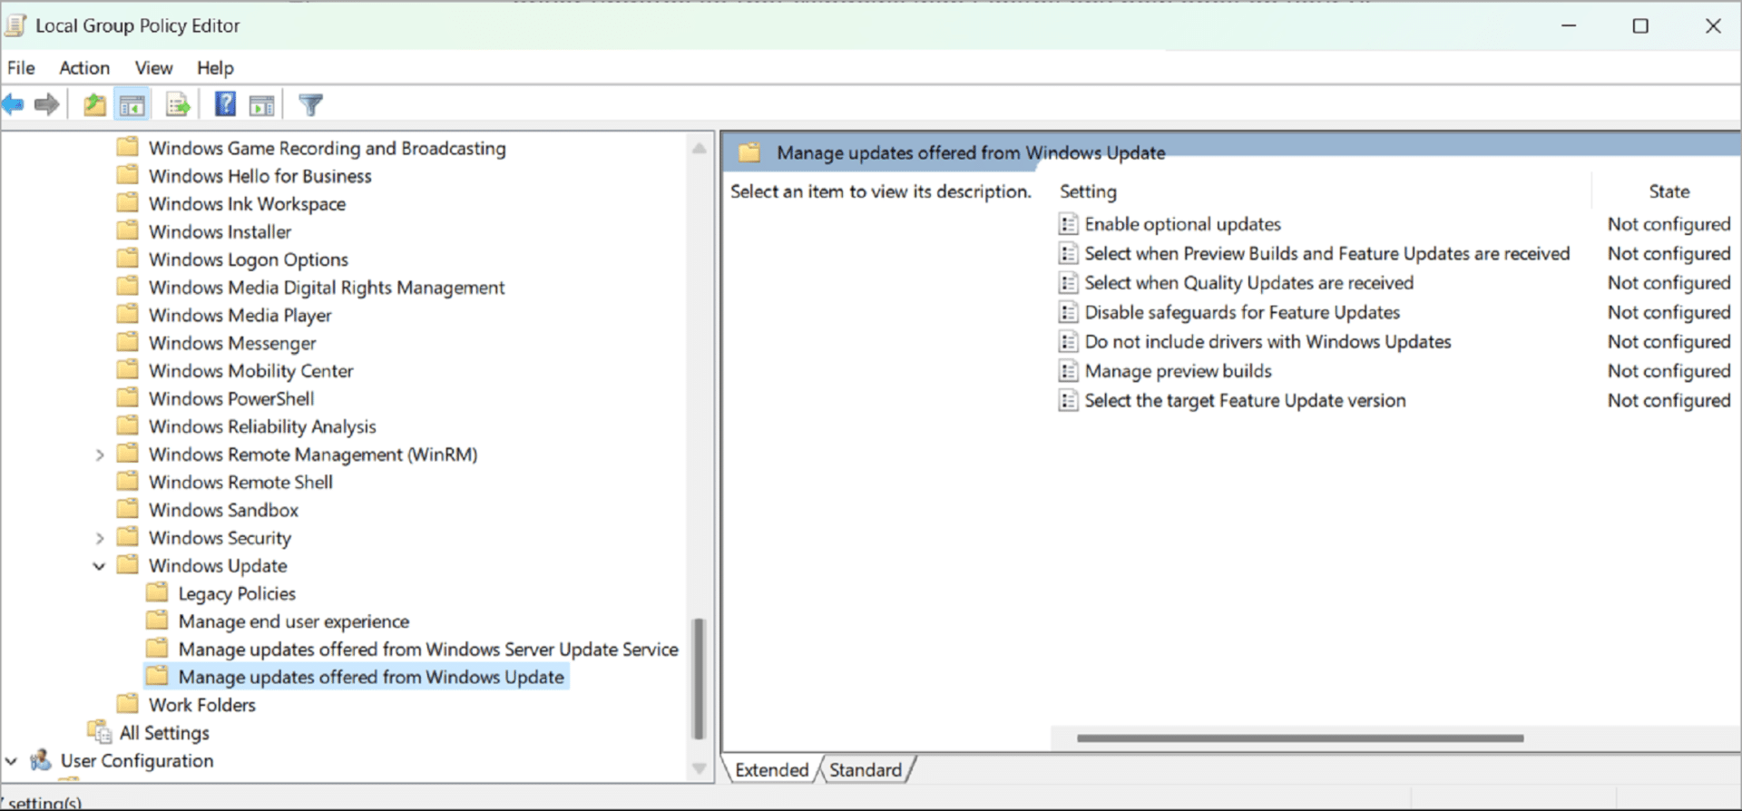Click the Up one level folder icon
The height and width of the screenshot is (811, 1742).
pos(94,105)
